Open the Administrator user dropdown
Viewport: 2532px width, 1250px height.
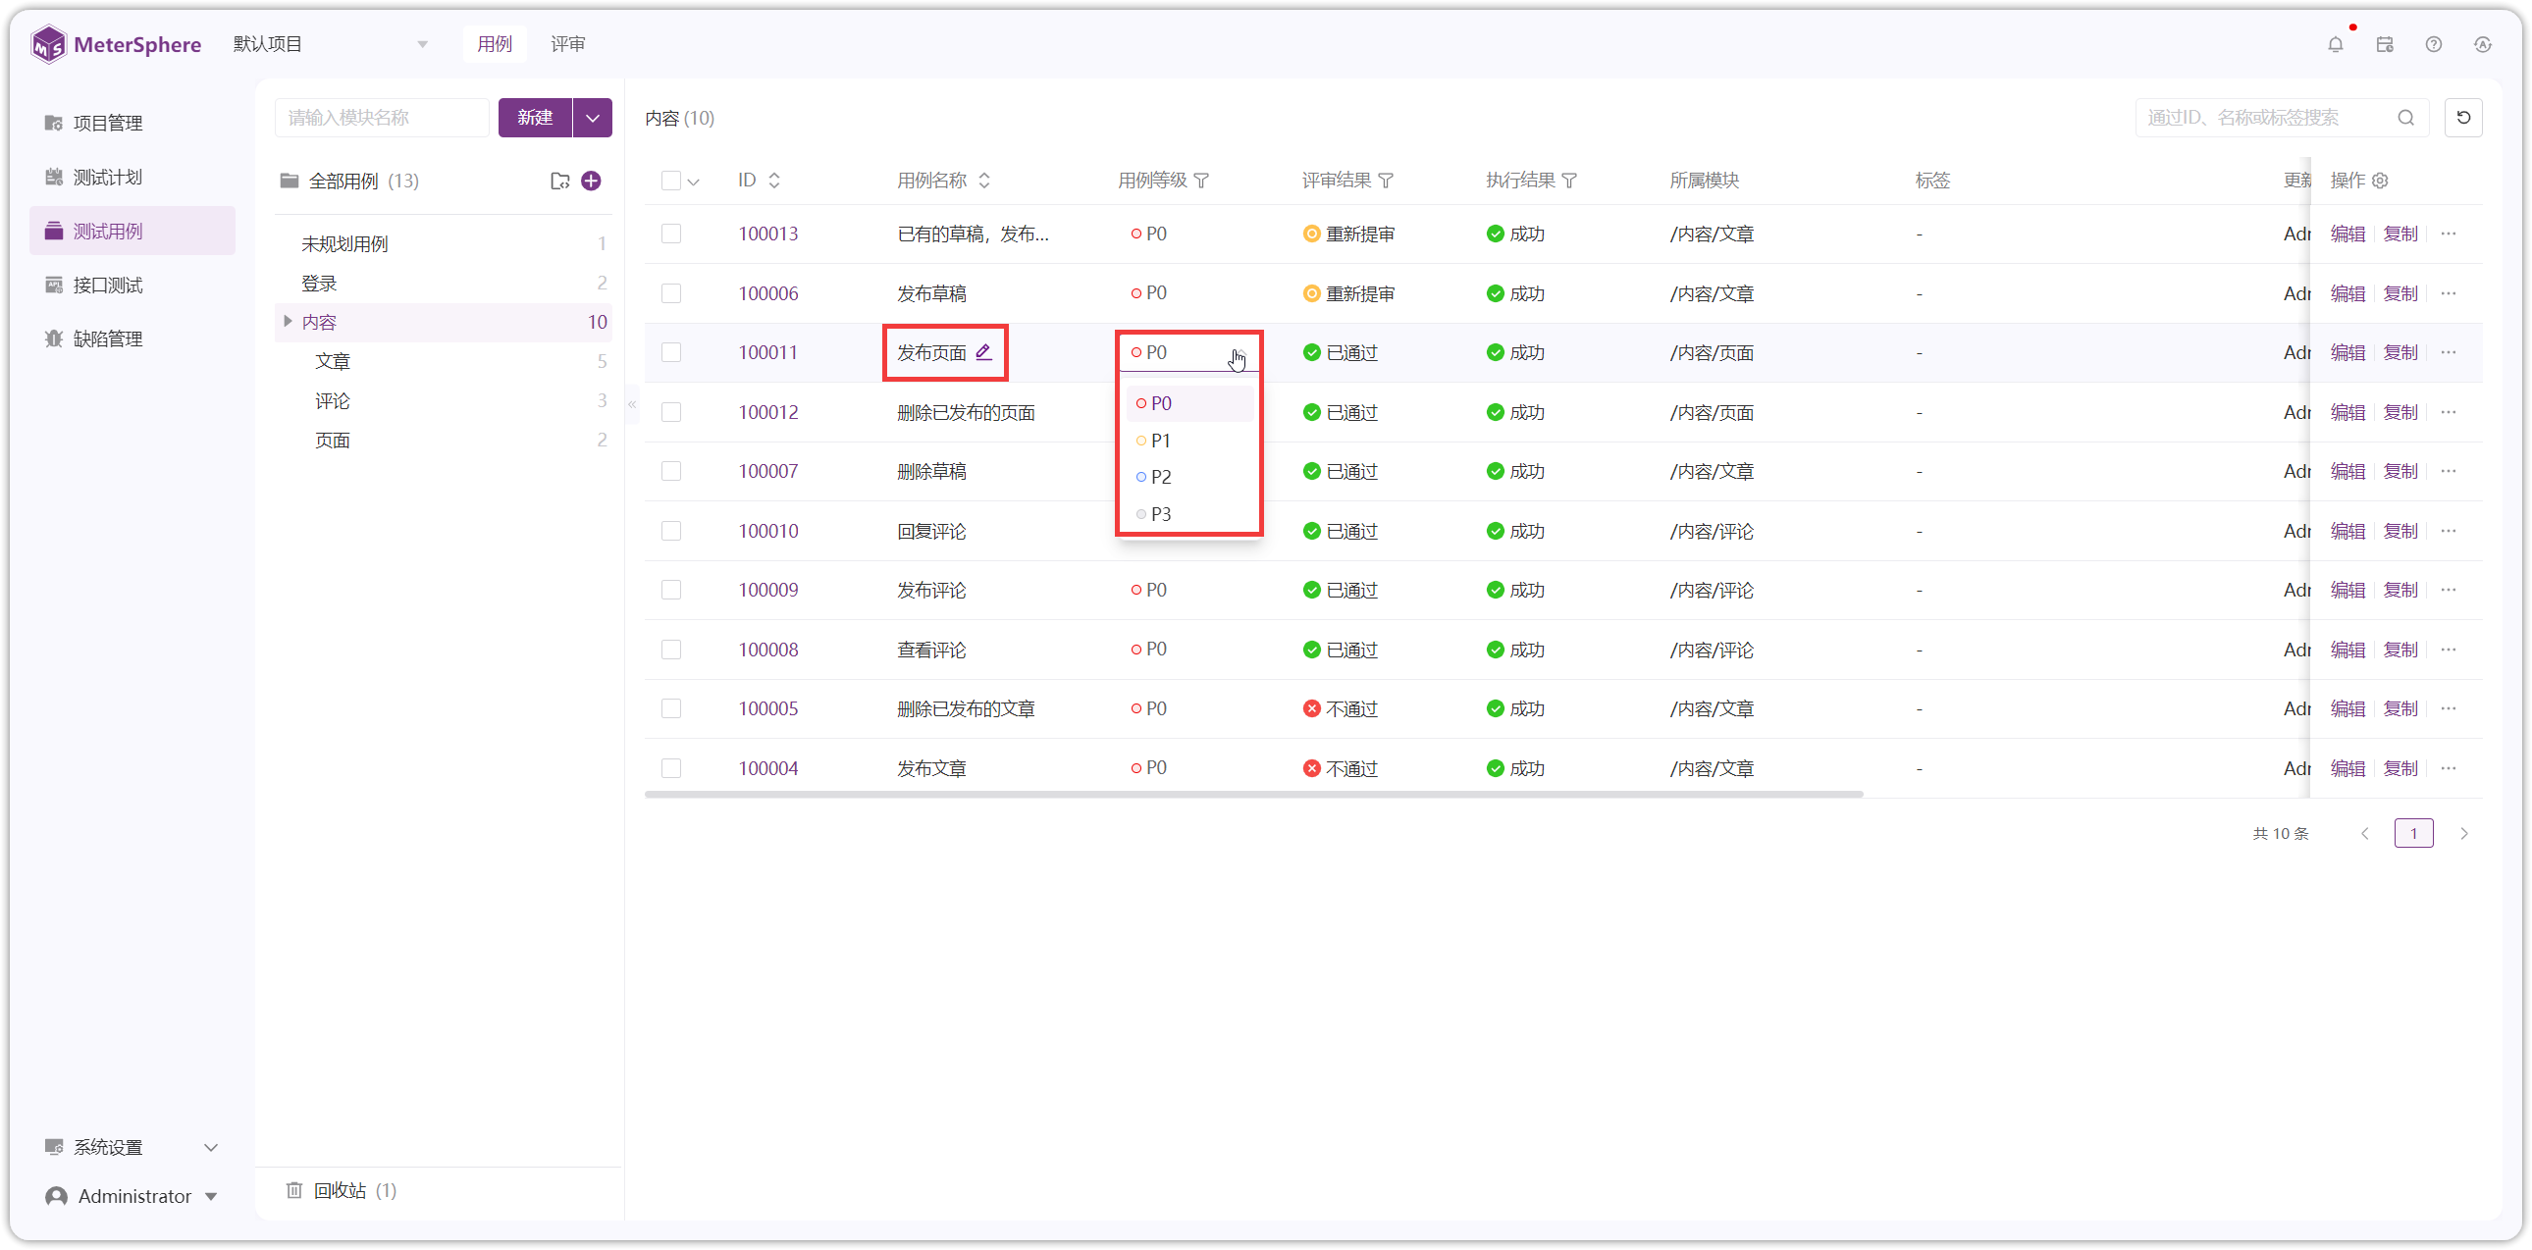coord(132,1196)
